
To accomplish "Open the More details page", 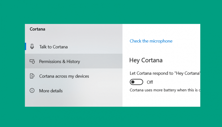I will point(74,91).
